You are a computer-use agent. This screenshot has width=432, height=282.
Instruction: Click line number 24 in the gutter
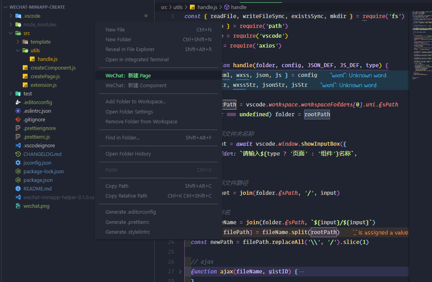click(171, 242)
